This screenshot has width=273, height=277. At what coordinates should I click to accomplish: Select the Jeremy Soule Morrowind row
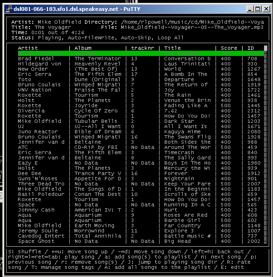(141, 231)
